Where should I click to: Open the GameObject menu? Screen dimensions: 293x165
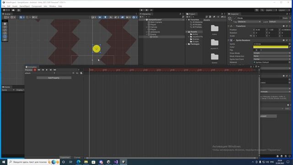click(x=24, y=6)
